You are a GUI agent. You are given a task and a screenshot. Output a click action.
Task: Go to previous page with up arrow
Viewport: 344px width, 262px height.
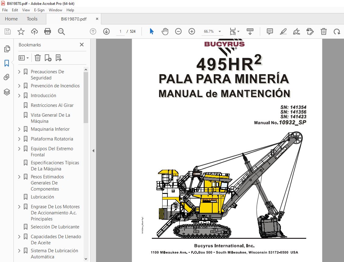point(93,32)
